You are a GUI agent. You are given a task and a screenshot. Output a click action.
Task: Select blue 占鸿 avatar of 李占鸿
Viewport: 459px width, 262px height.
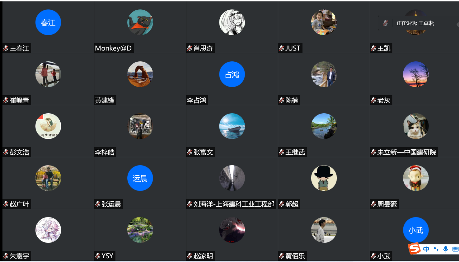[x=232, y=74]
